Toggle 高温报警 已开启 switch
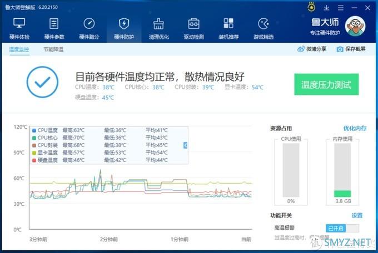The height and width of the screenshot is (253, 378). pos(342,228)
